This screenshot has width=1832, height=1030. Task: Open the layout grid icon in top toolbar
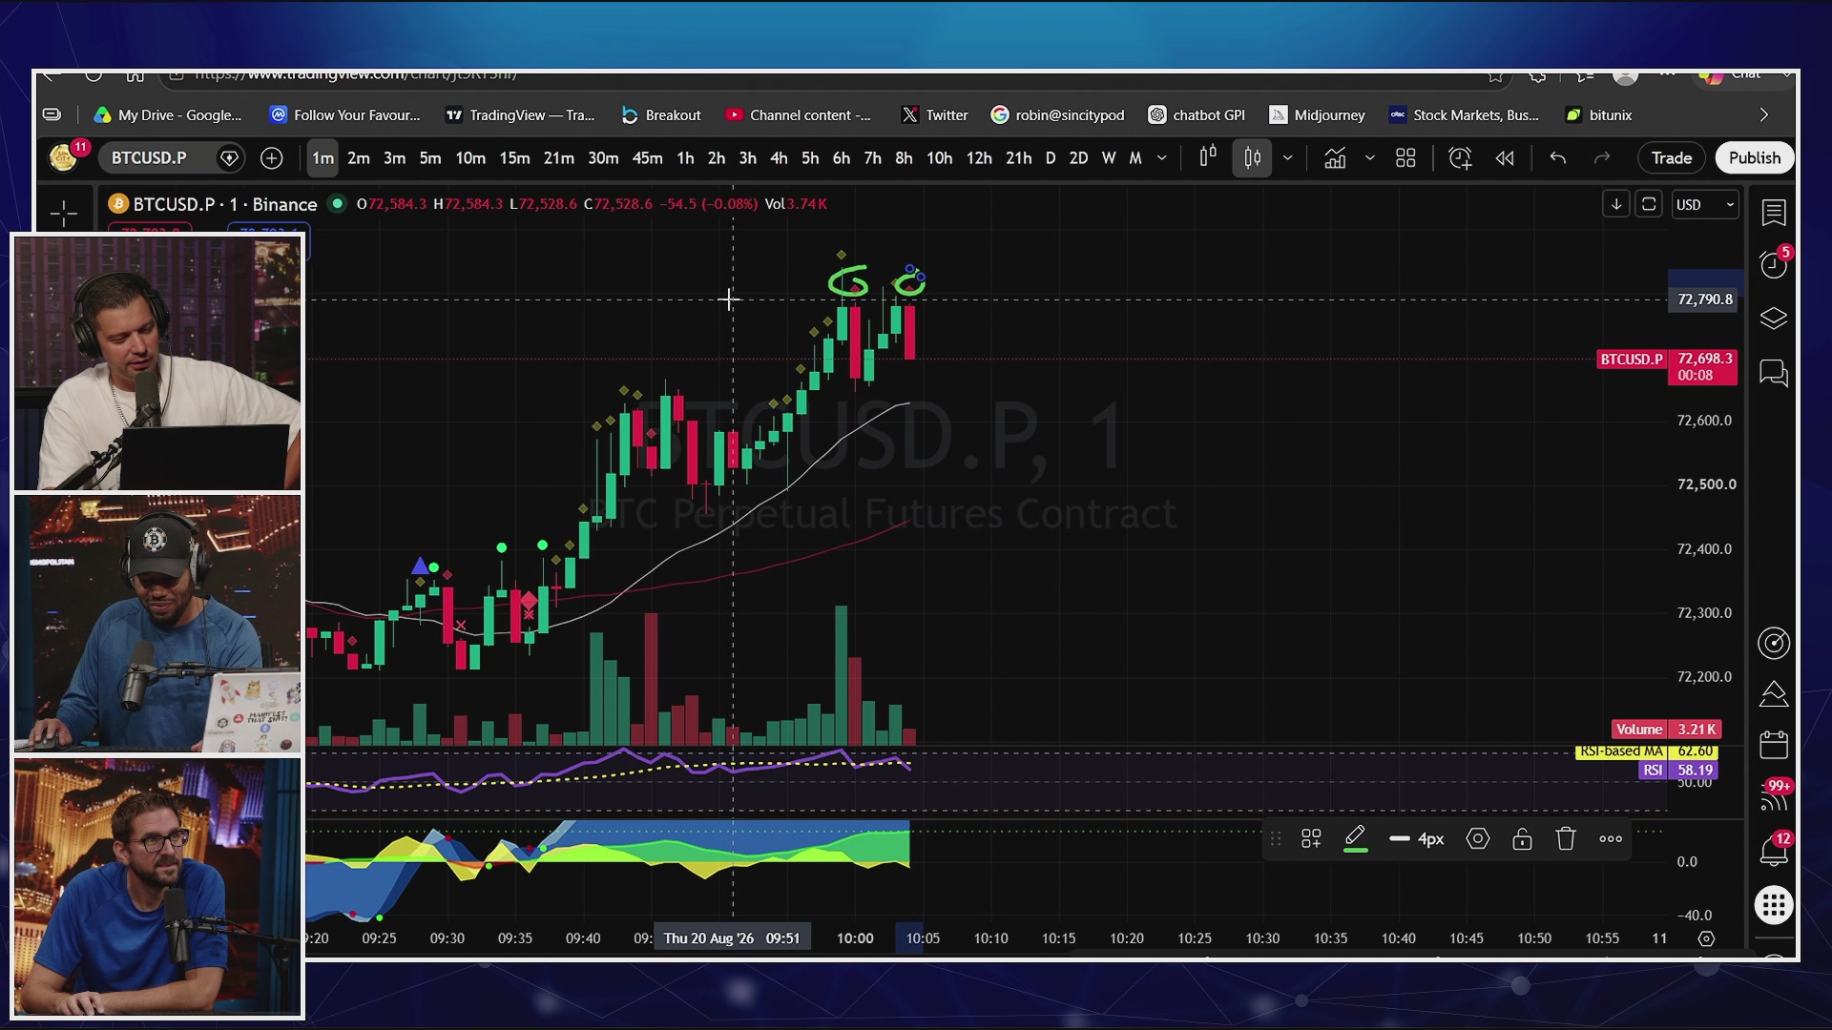pos(1405,158)
